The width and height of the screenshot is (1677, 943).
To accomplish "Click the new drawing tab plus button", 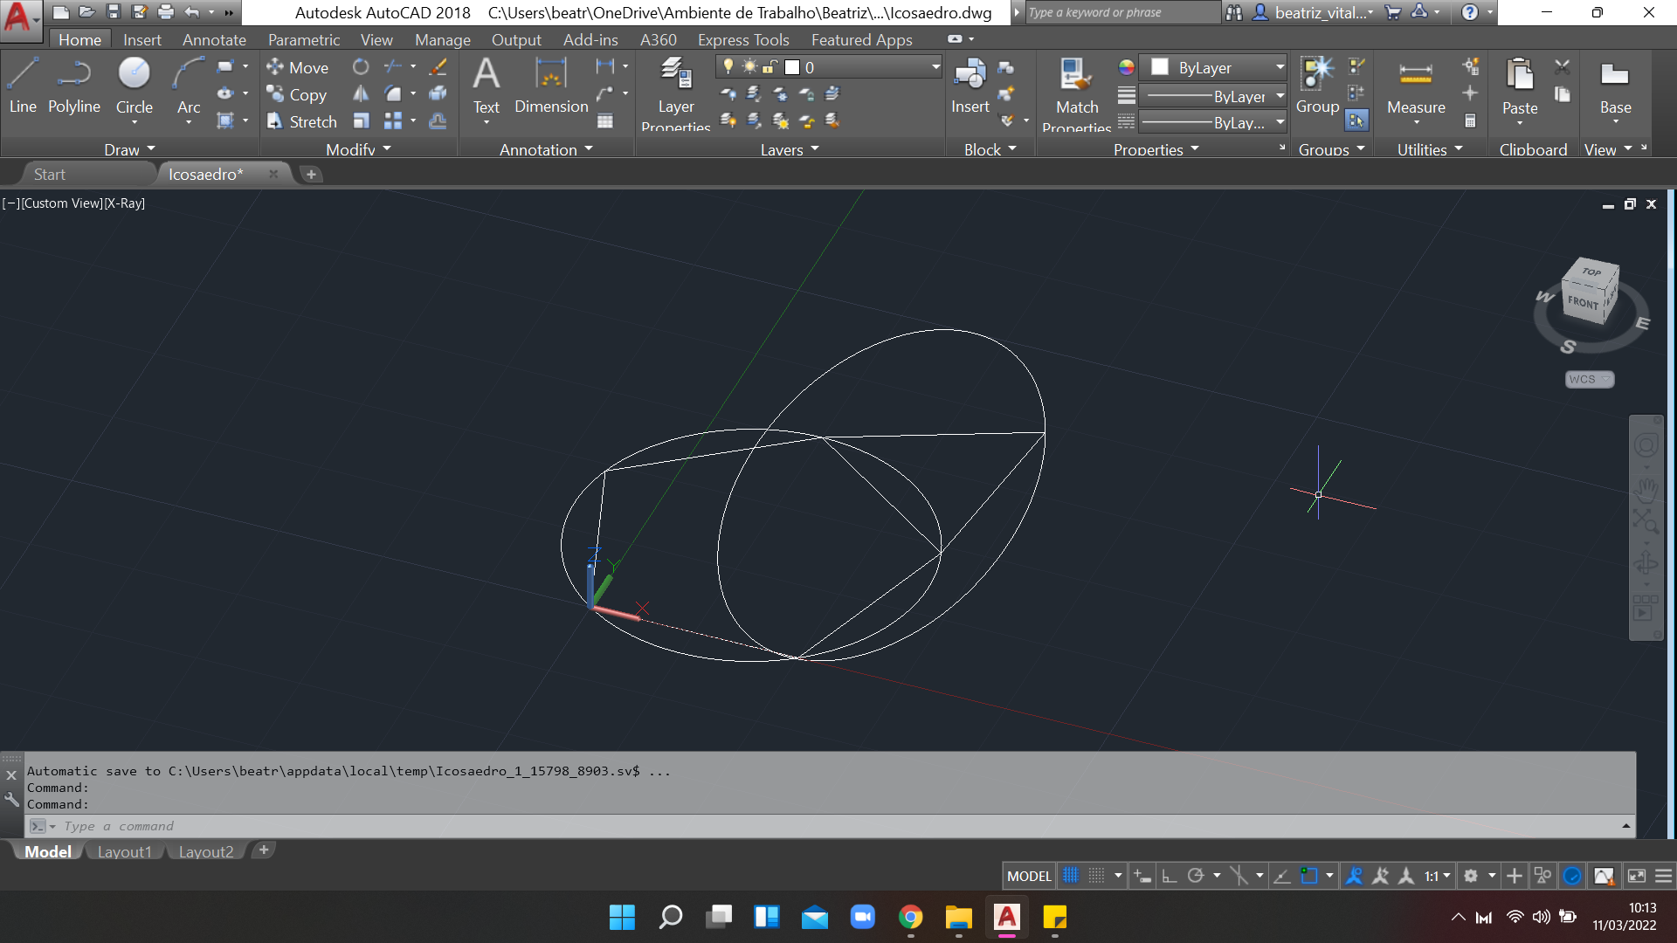I will coord(311,174).
